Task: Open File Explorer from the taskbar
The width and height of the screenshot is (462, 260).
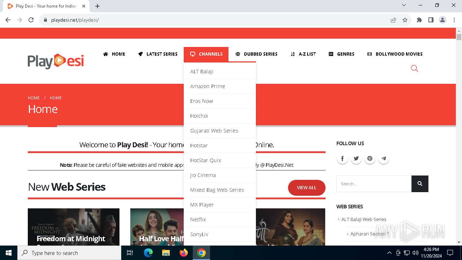Action: [x=166, y=253]
